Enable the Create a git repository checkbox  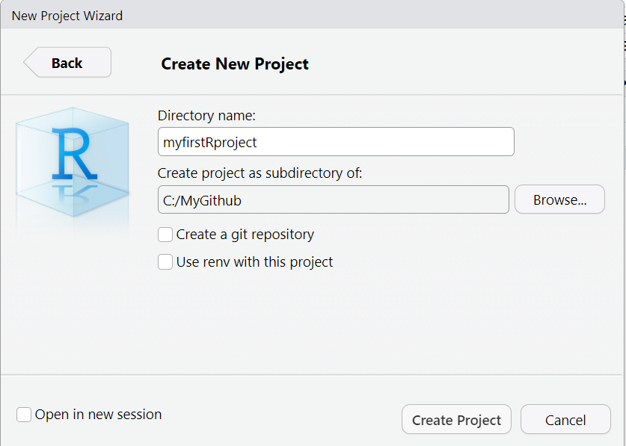(x=165, y=235)
